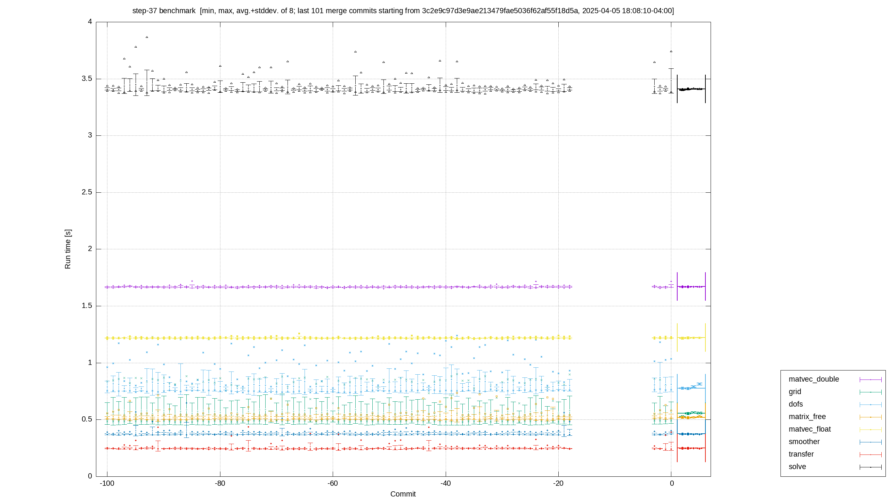Toggle the dofs legend entry
This screenshot has height=500, width=890.
tap(795, 404)
